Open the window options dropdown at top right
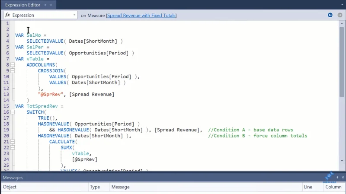Image resolution: width=346 pixels, height=194 pixels. 342,4
